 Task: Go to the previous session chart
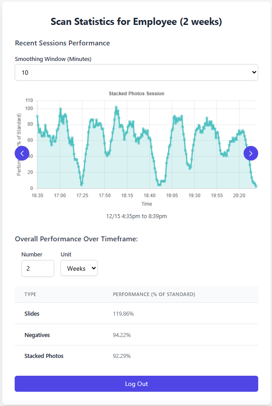tap(22, 153)
